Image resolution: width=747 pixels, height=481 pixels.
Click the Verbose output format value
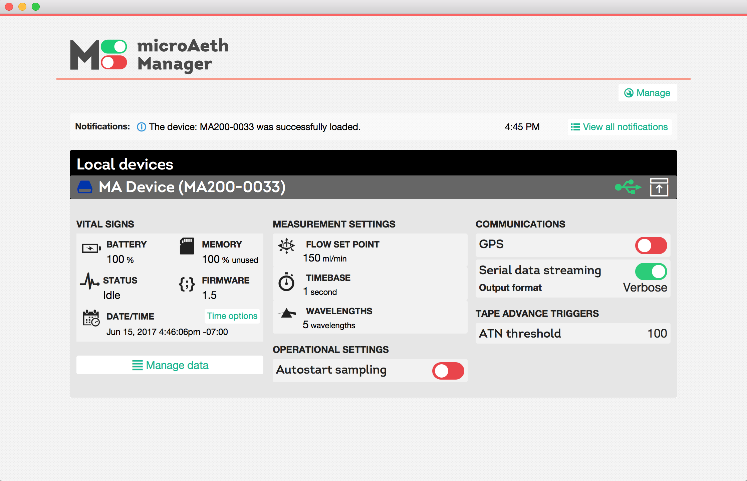645,288
